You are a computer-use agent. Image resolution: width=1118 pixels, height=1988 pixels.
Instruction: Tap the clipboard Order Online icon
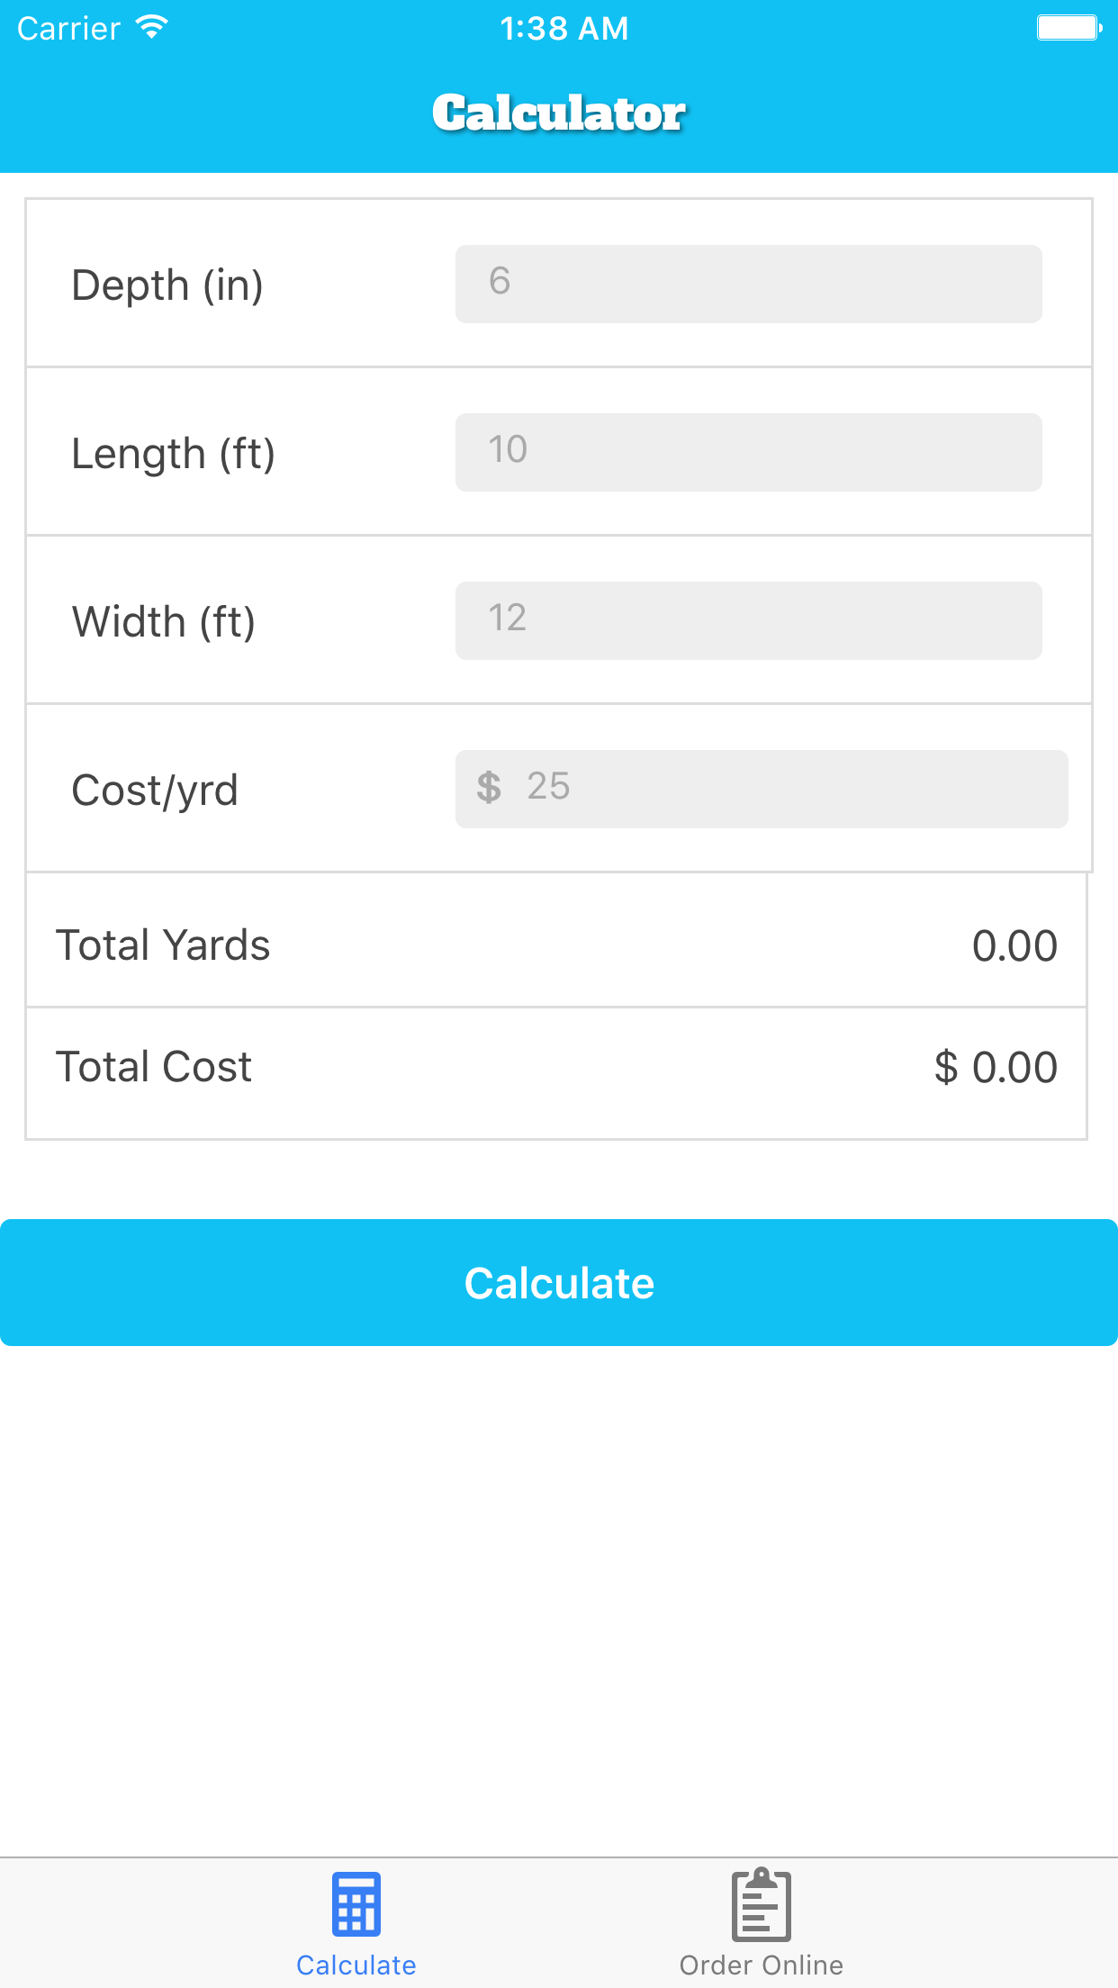[x=762, y=1903]
